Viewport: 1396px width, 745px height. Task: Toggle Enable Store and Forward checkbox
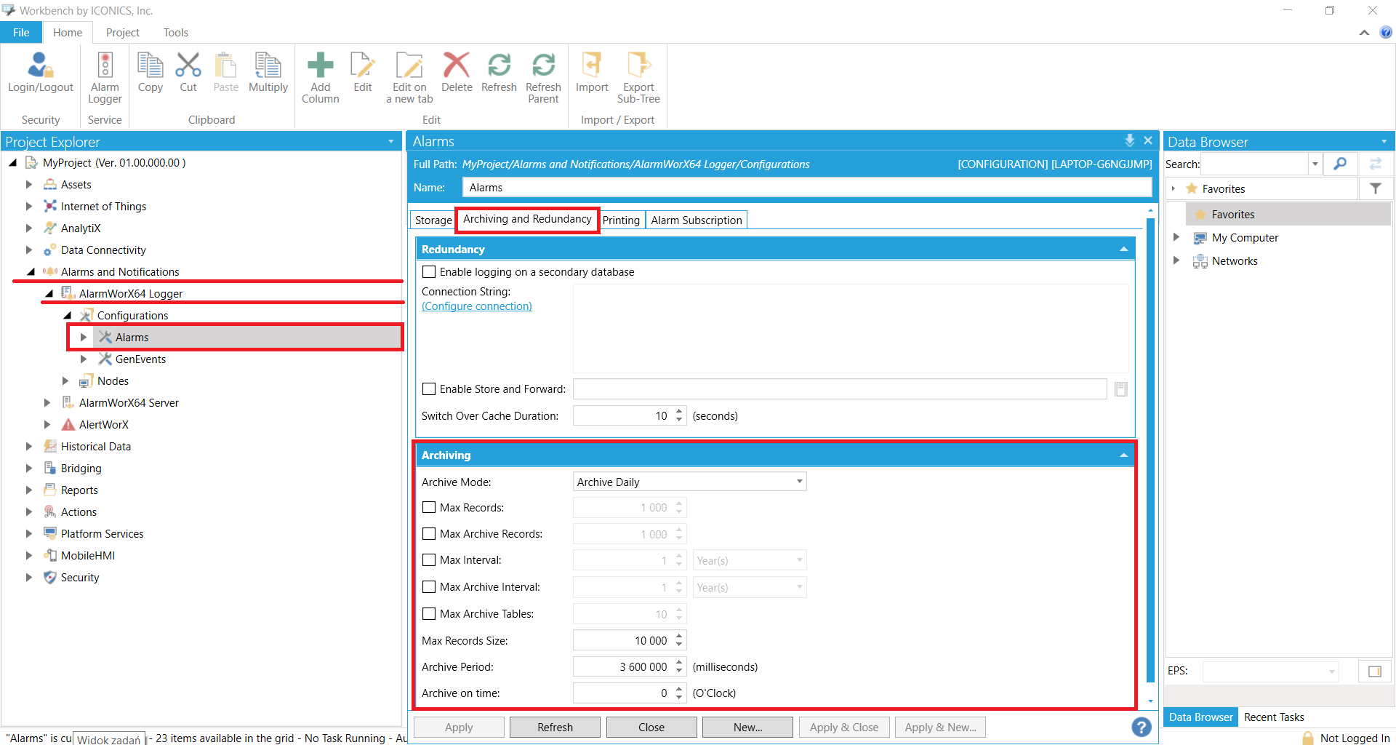tap(429, 389)
